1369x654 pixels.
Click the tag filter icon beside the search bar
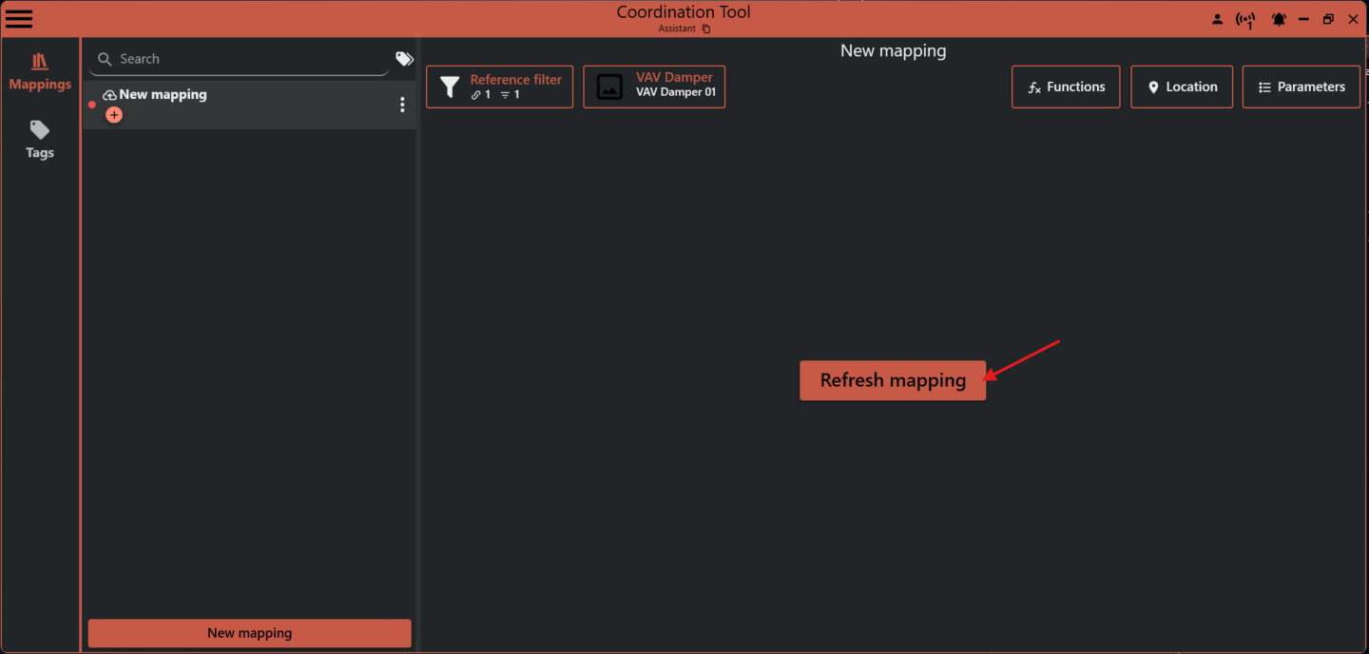pyautogui.click(x=404, y=58)
